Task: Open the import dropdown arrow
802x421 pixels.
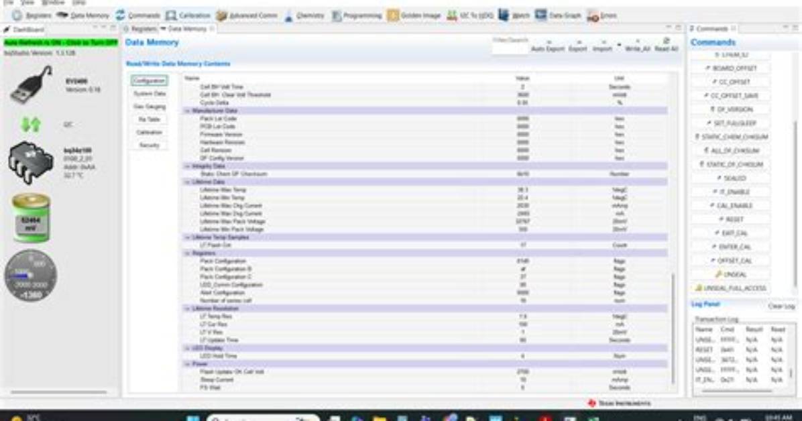Action: point(619,45)
